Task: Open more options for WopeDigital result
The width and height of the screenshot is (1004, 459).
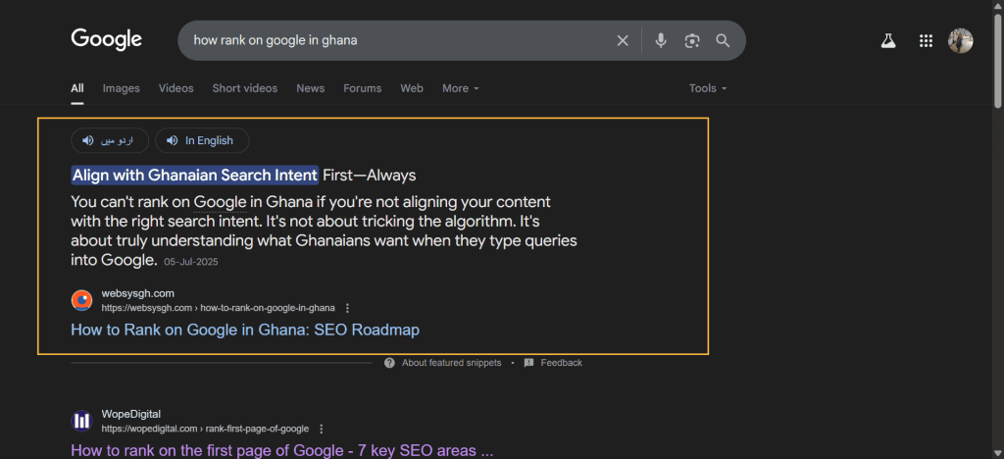Action: (322, 429)
